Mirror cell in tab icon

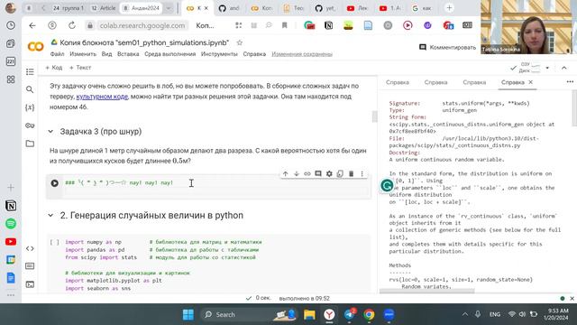coord(340,173)
